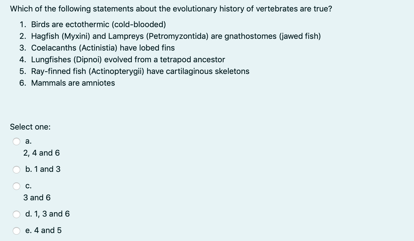Click statement 1 about birds being ectothermic
The height and width of the screenshot is (241, 414).
[93, 24]
